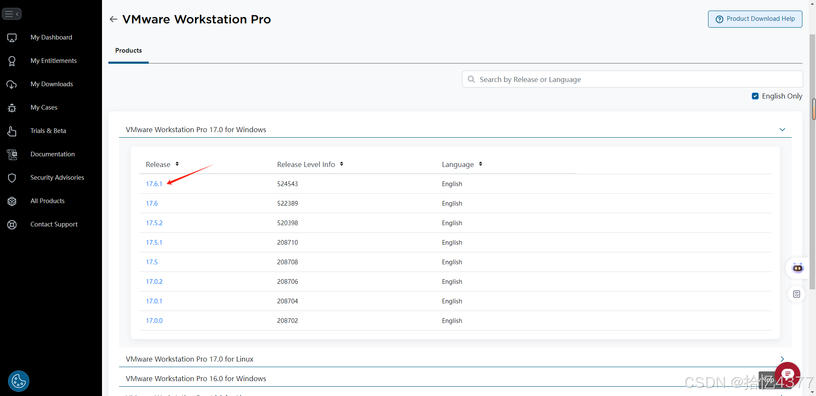Open Security Advisories using the shield icon
This screenshot has height=396, width=816.
12,178
